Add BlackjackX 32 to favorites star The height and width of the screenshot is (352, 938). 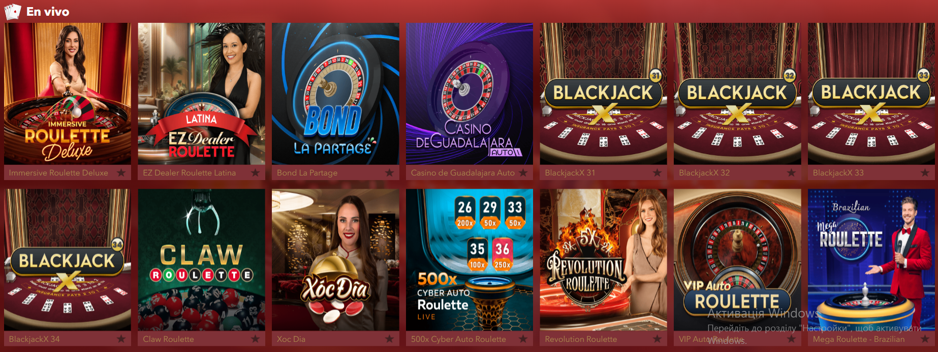[x=792, y=172]
